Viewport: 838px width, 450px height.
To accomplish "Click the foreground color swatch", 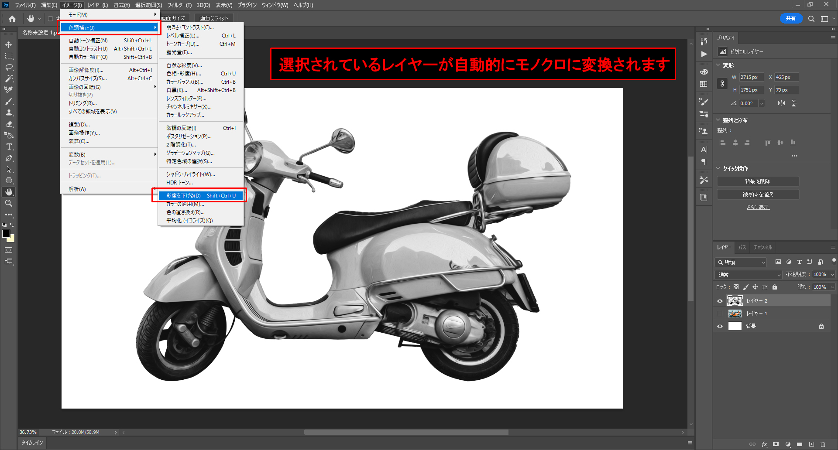I will click(6, 234).
